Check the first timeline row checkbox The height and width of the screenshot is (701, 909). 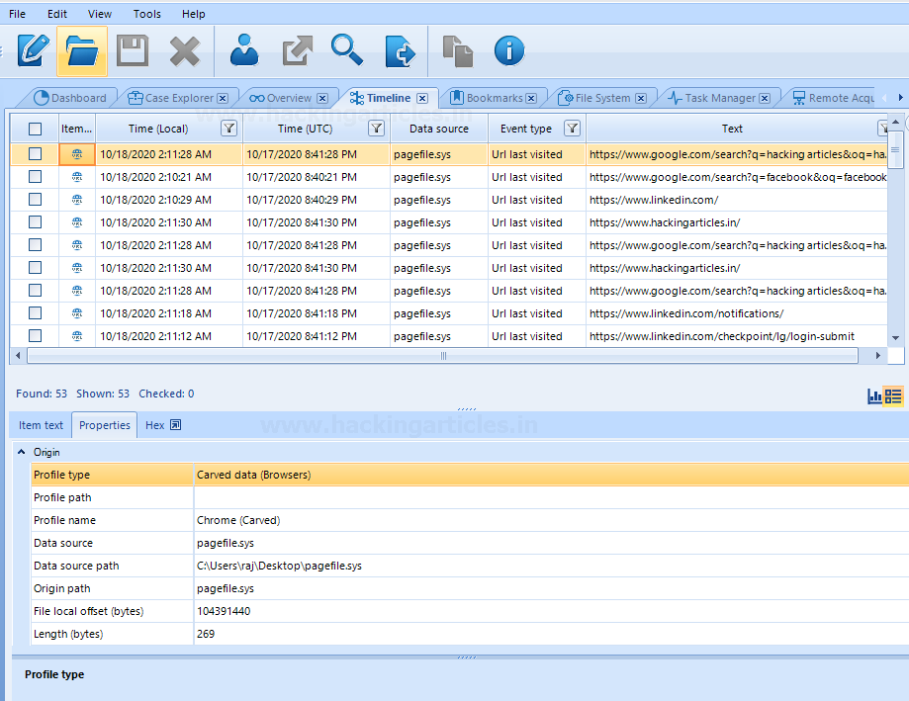click(36, 154)
